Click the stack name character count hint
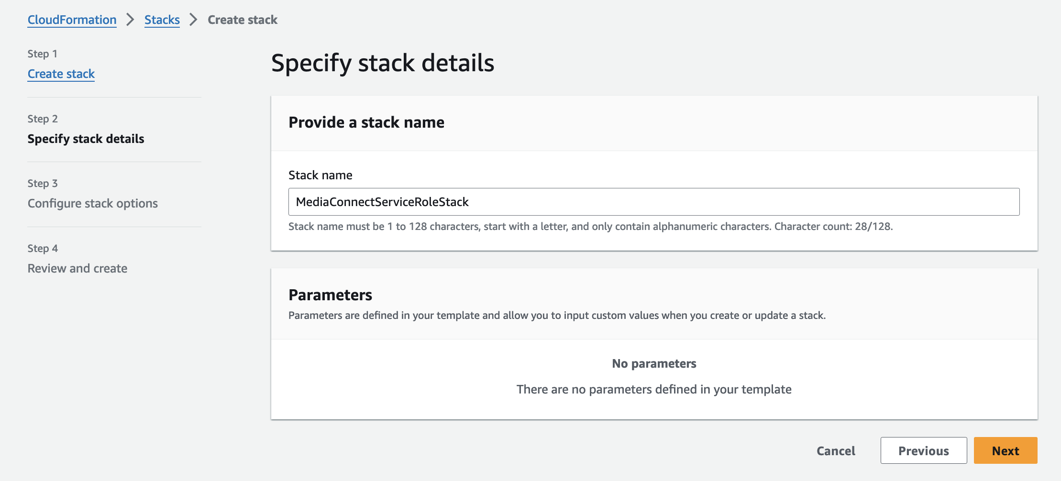Viewport: 1061px width, 481px height. tap(590, 226)
